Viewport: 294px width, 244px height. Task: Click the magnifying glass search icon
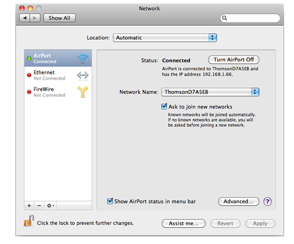click(225, 18)
